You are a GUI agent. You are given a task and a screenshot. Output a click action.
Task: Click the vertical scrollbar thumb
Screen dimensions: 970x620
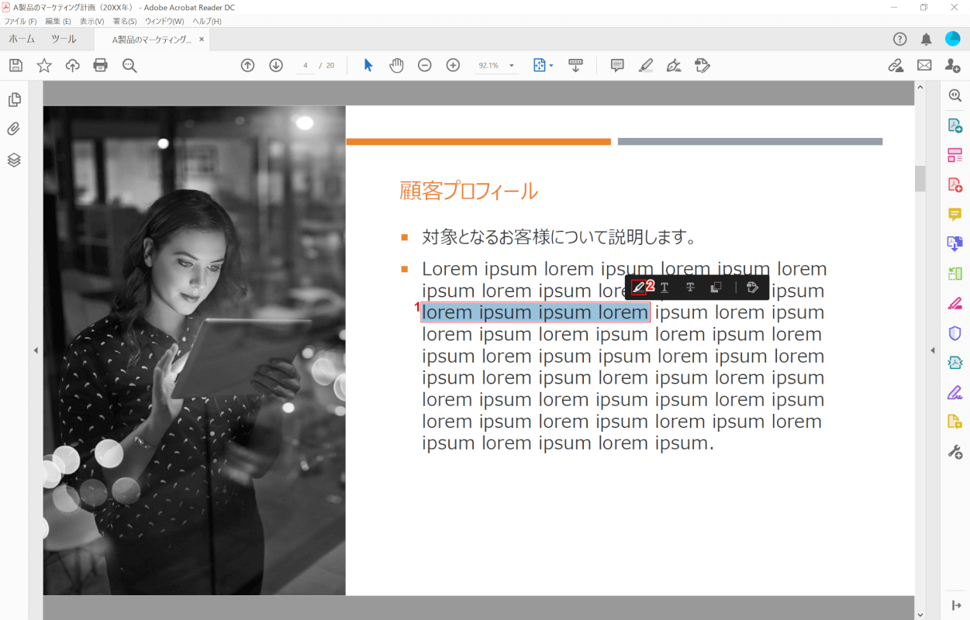pyautogui.click(x=920, y=178)
